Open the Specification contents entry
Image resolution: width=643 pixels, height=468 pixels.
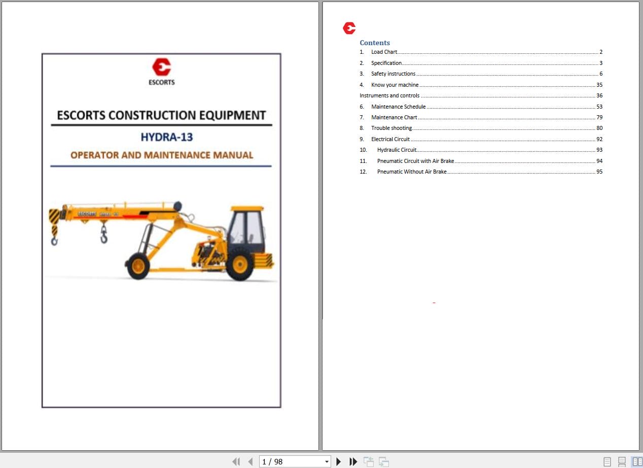(x=481, y=63)
